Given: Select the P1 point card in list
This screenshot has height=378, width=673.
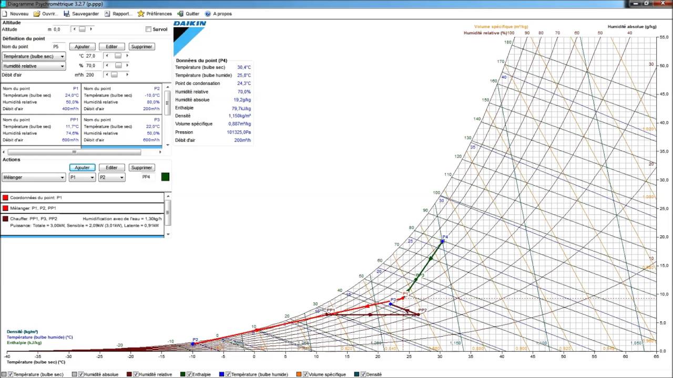Looking at the screenshot, I should tap(40, 99).
